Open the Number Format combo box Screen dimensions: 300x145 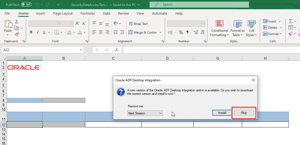186,24
